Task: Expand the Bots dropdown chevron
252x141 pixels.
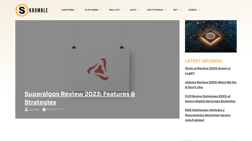Action: coord(139,10)
